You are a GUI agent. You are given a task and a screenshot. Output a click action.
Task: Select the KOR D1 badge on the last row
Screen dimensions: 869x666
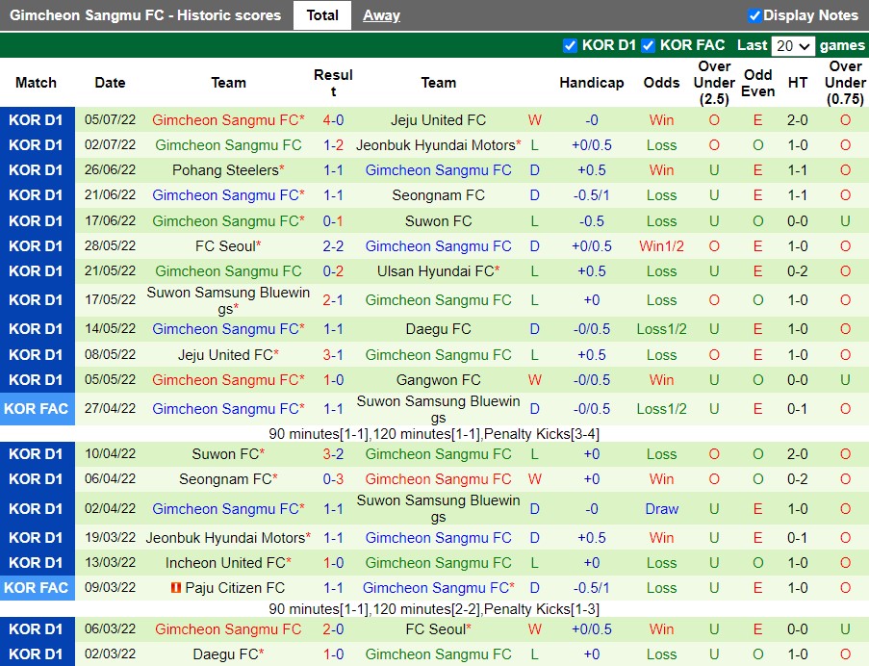point(37,653)
